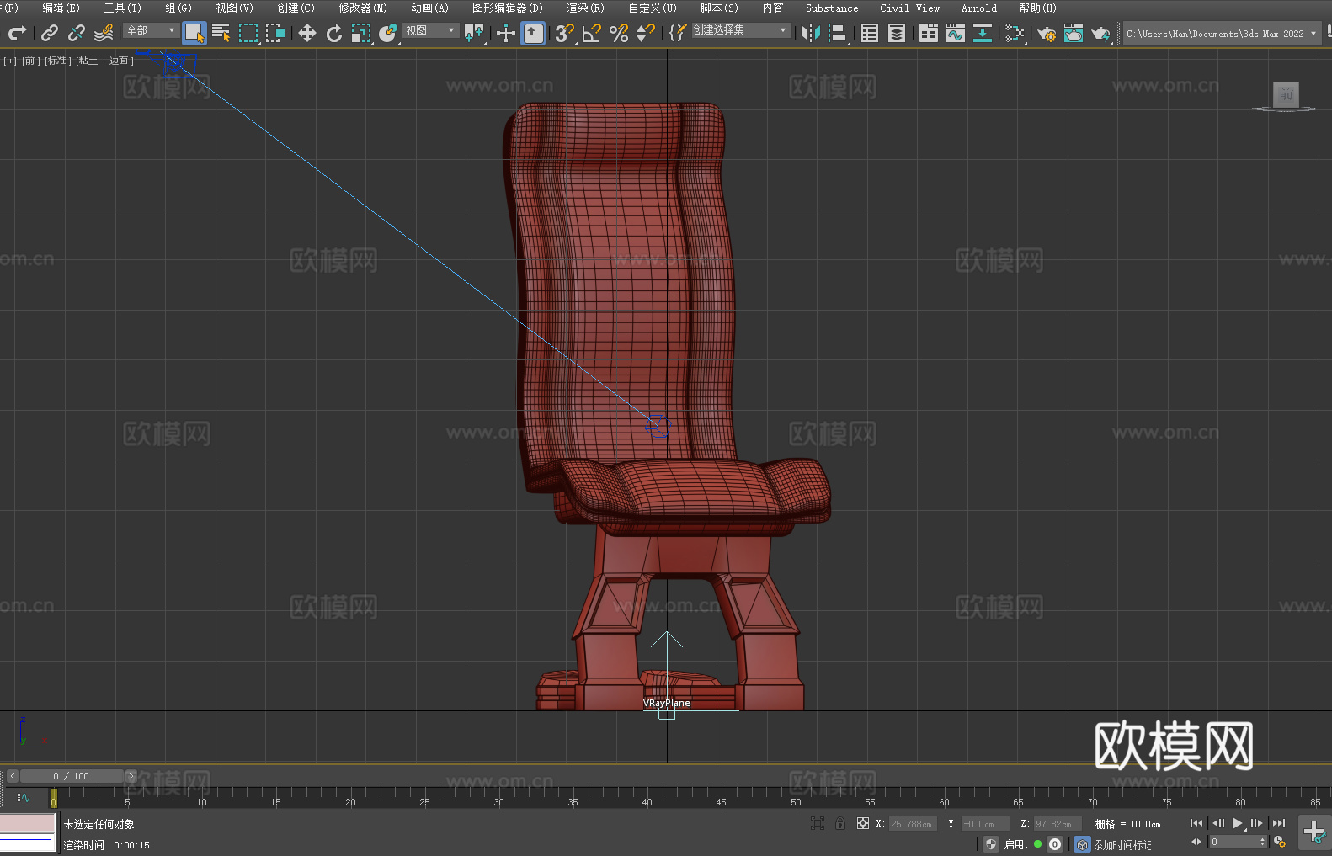Click the Redo arrow icon

[17, 33]
